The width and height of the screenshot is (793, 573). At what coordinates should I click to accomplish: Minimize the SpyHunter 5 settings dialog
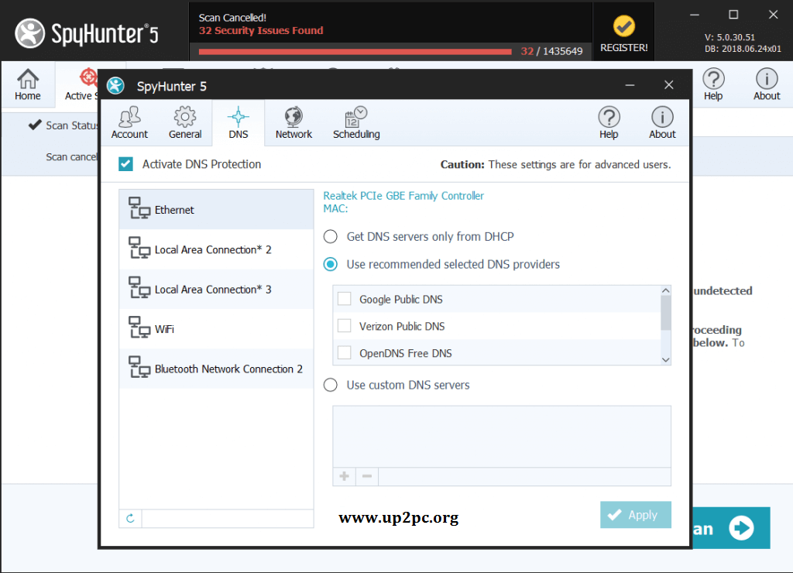point(630,85)
